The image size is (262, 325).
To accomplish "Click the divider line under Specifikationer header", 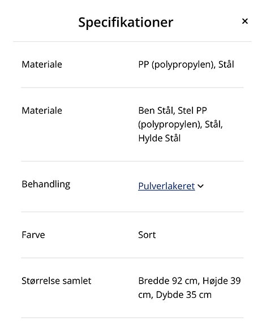I will pyautogui.click(x=132, y=41).
